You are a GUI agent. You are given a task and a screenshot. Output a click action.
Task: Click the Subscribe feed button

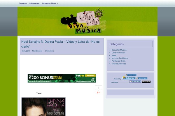128,78
